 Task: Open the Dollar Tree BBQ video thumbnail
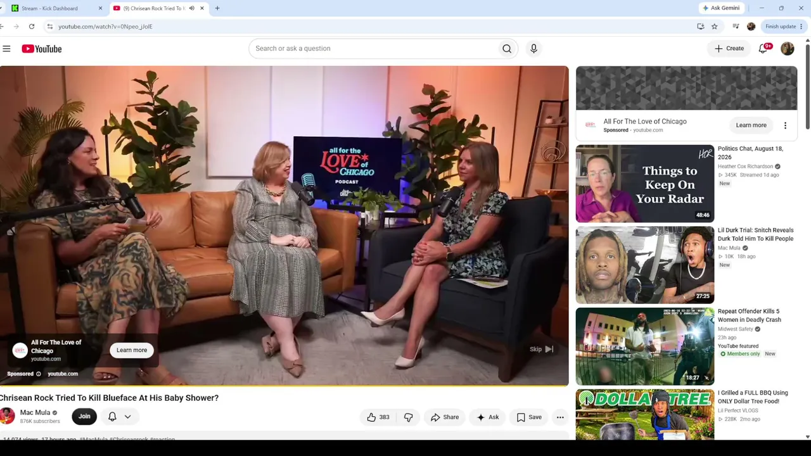(x=644, y=414)
